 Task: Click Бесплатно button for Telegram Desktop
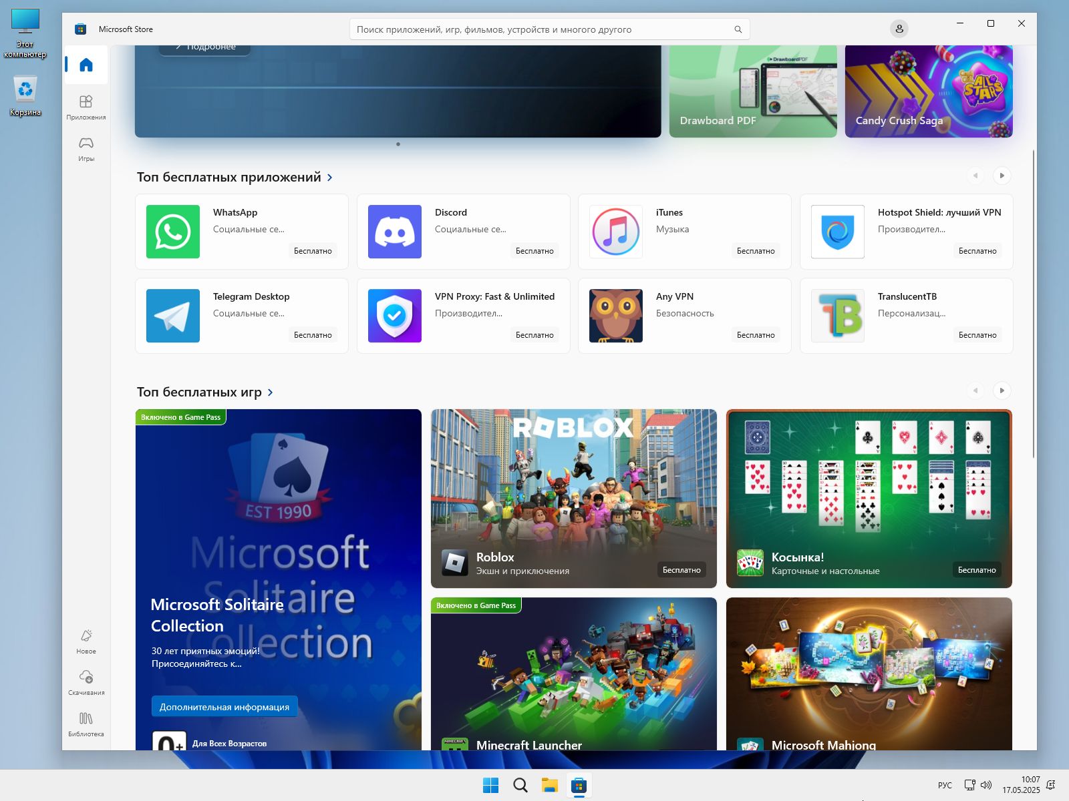click(x=313, y=335)
